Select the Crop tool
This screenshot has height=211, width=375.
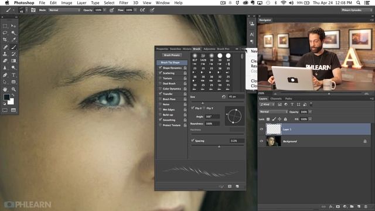(5, 40)
